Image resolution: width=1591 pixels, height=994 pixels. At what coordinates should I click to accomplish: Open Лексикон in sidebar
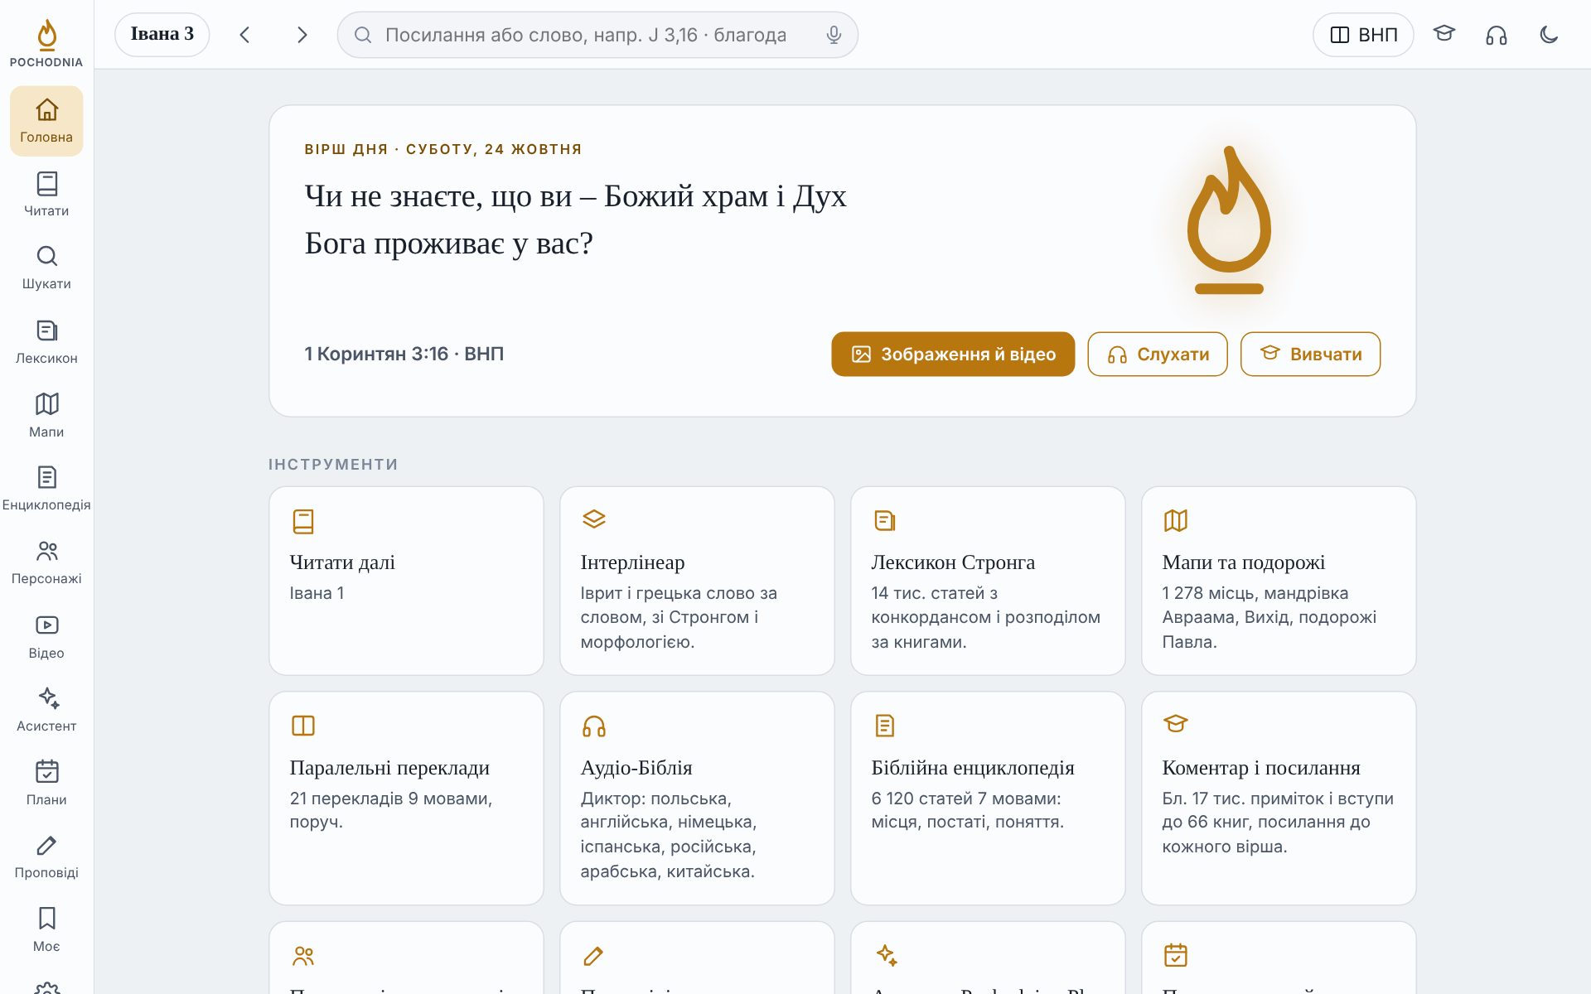pyautogui.click(x=46, y=342)
